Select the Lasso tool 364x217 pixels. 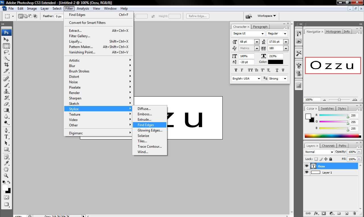6,52
